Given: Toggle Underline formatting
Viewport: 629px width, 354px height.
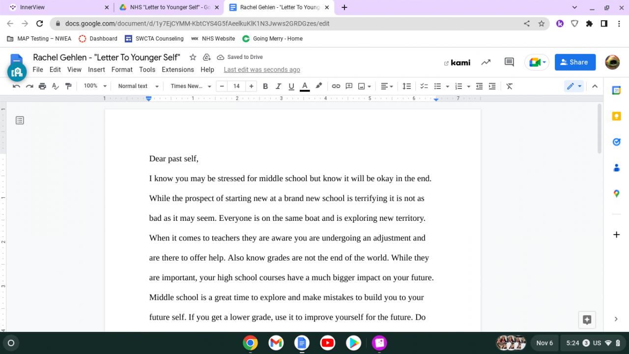Looking at the screenshot, I should tap(291, 86).
